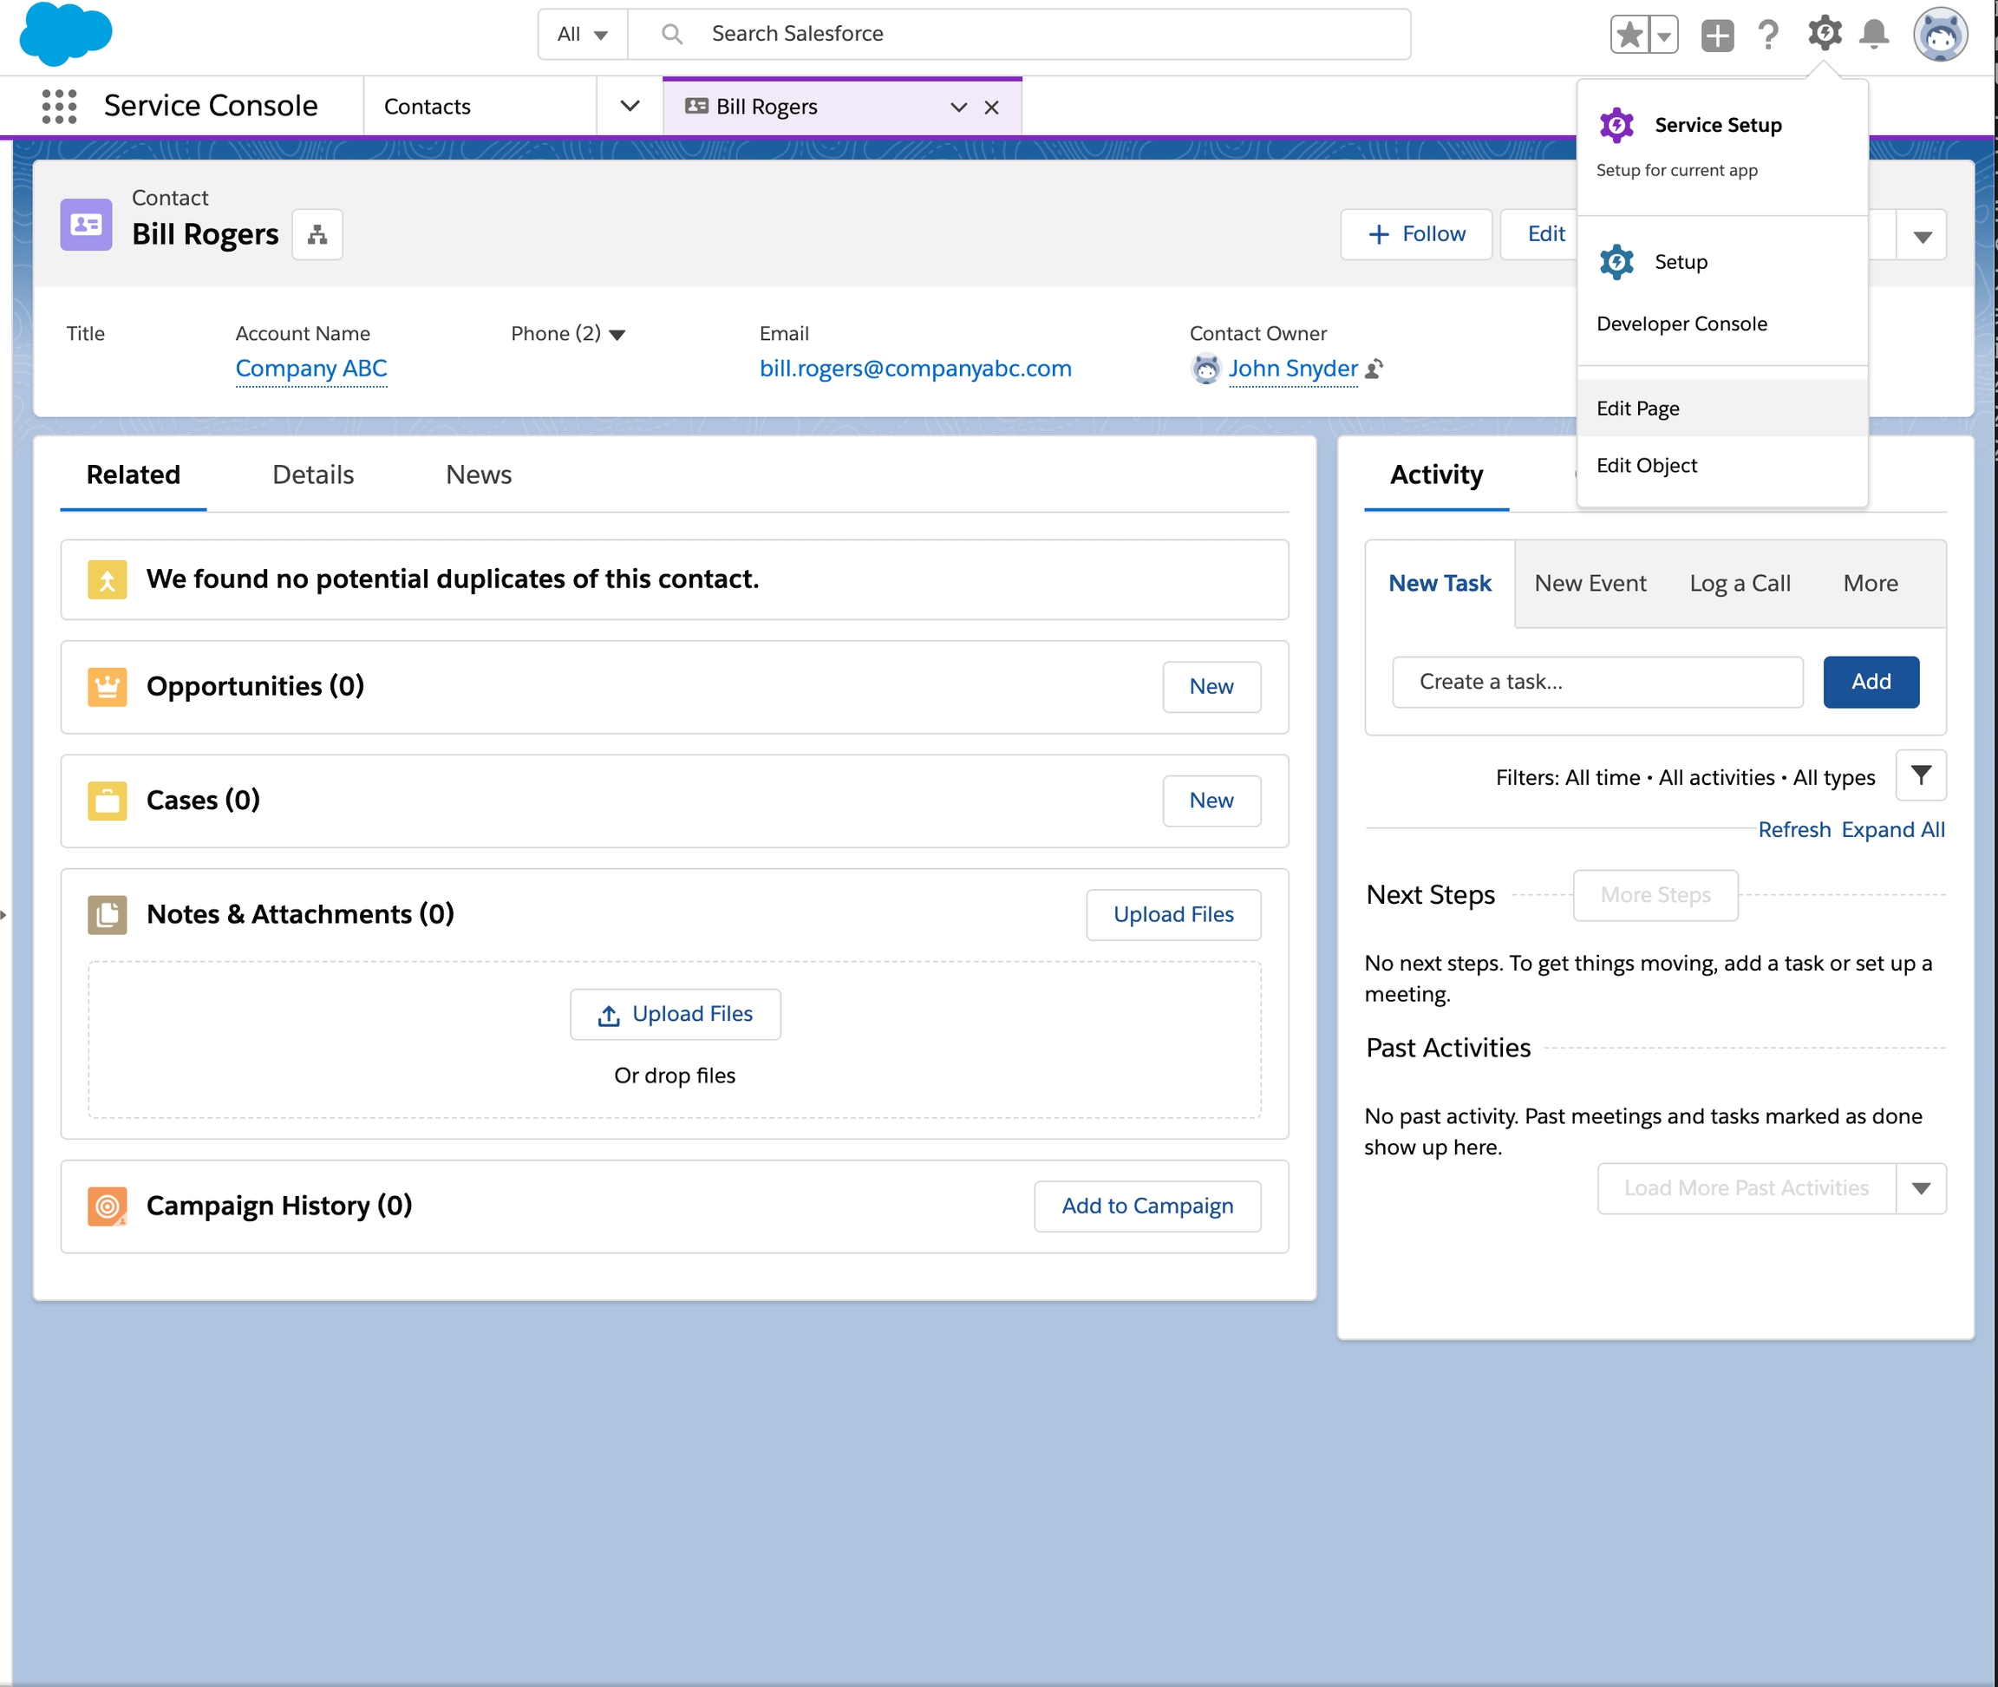
Task: Open more record actions dropdown arrow
Action: click(1922, 235)
